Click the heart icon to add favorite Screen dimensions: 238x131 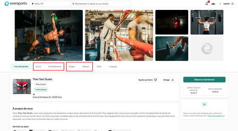point(156,80)
